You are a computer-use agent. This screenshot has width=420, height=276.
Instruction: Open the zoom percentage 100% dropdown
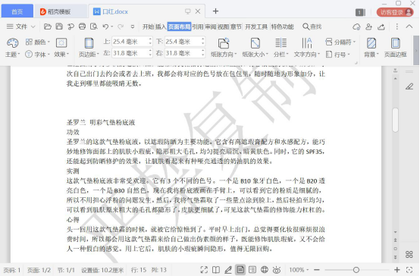299,270
